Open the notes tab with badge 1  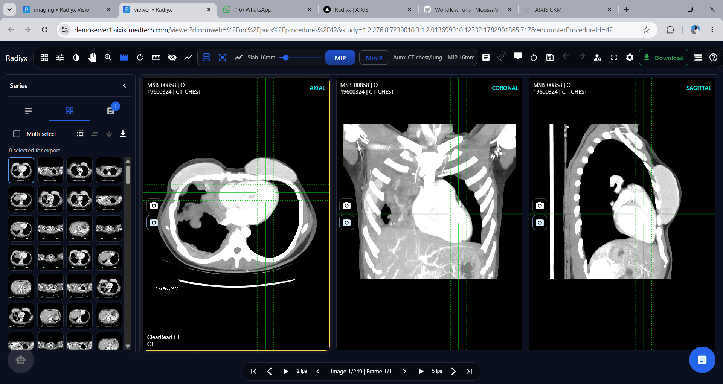111,111
